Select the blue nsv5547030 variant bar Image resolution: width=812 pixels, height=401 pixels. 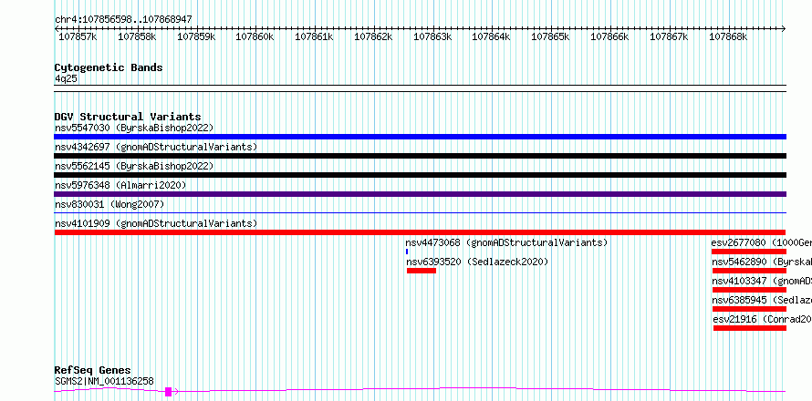[x=420, y=137]
